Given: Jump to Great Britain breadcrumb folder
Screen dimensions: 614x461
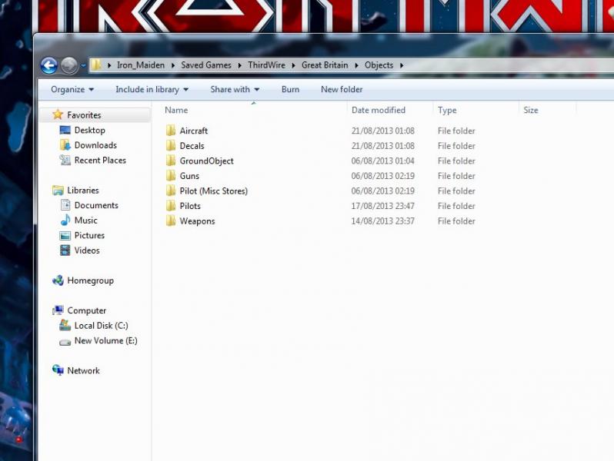Looking at the screenshot, I should point(325,65).
